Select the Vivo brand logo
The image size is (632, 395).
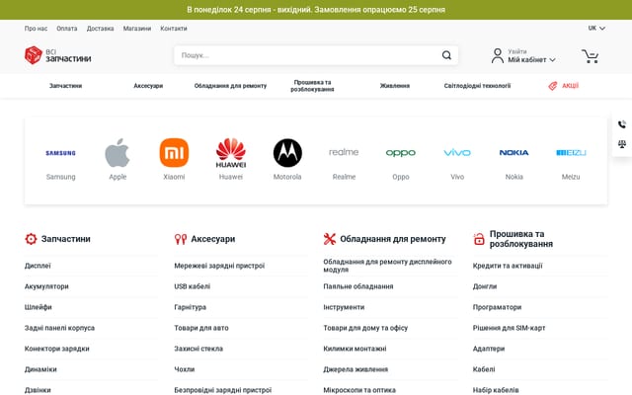click(457, 152)
